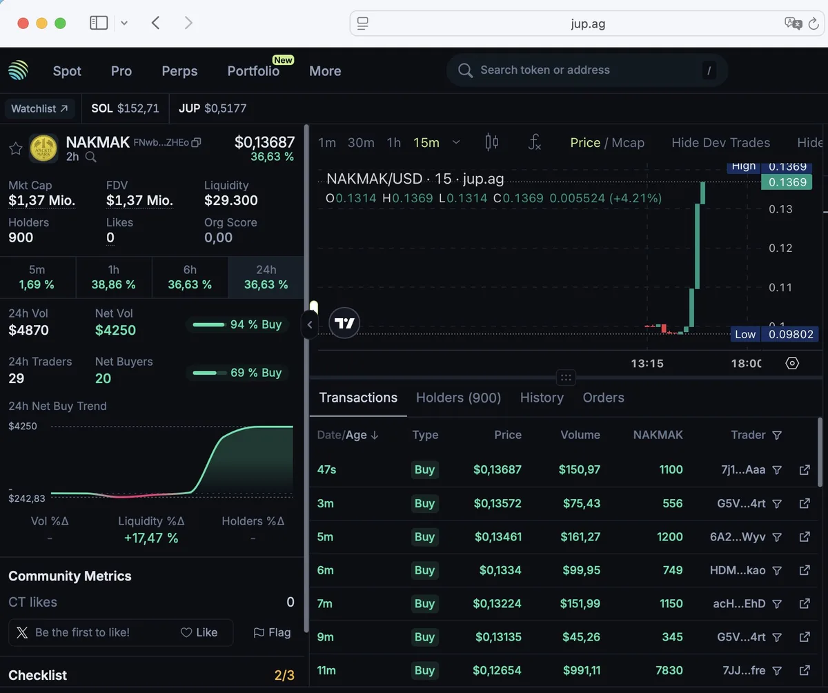Open the candlestick chart type selector
Image resolution: width=828 pixels, height=693 pixels.
tap(491, 143)
